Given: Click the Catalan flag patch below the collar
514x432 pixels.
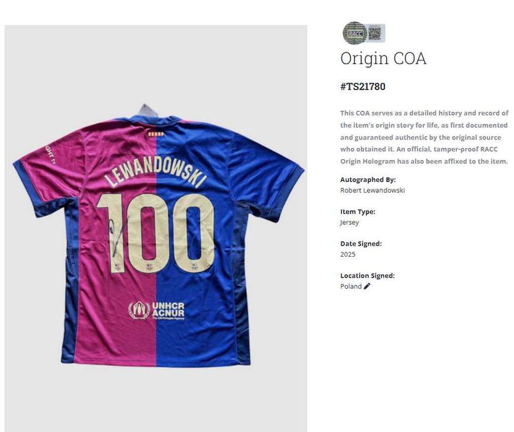Looking at the screenshot, I should pyautogui.click(x=155, y=134).
